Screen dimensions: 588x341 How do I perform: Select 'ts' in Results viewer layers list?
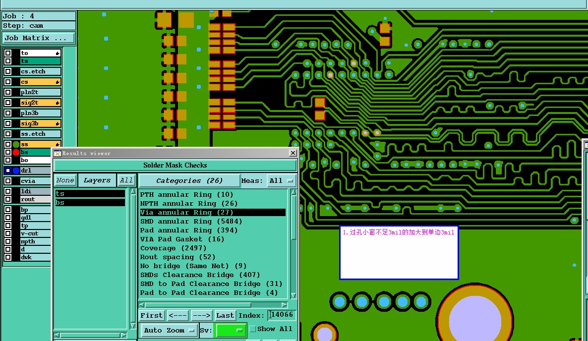click(x=90, y=193)
